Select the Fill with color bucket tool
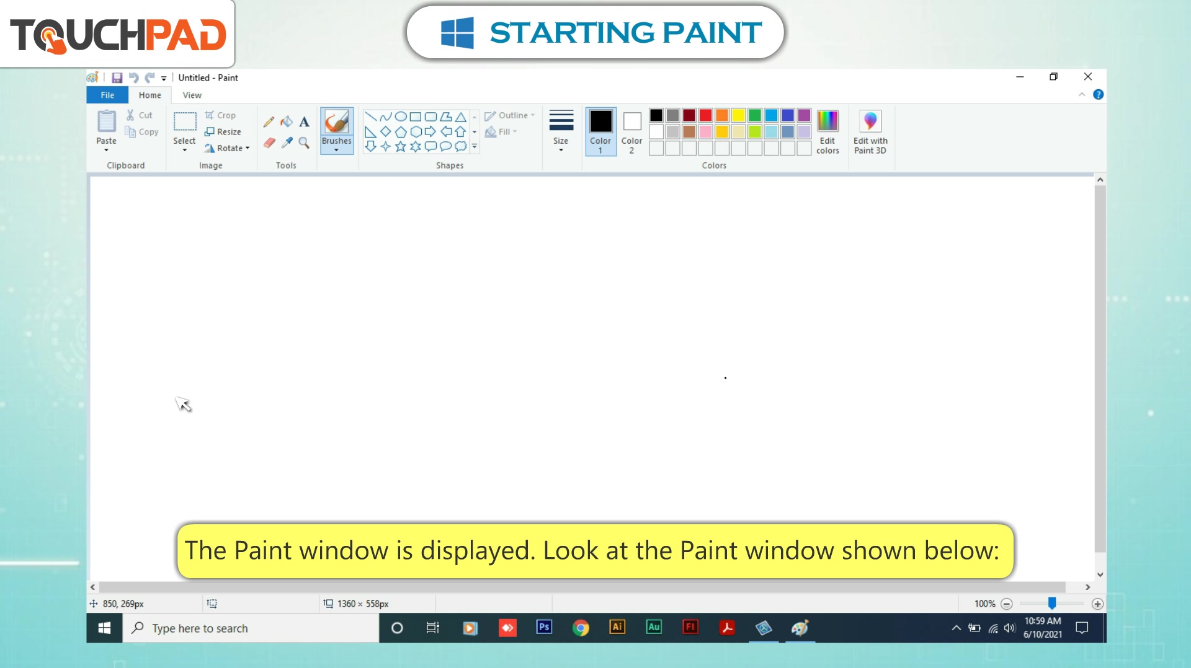The height and width of the screenshot is (668, 1191). pyautogui.click(x=286, y=121)
